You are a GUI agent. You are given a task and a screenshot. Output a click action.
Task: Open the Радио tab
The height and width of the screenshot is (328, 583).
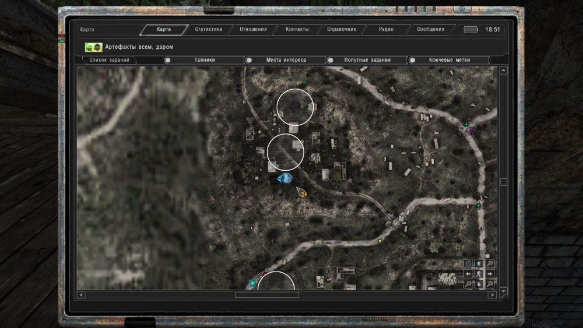point(387,29)
